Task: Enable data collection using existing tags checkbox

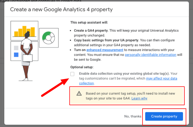Action: [x=72, y=74]
